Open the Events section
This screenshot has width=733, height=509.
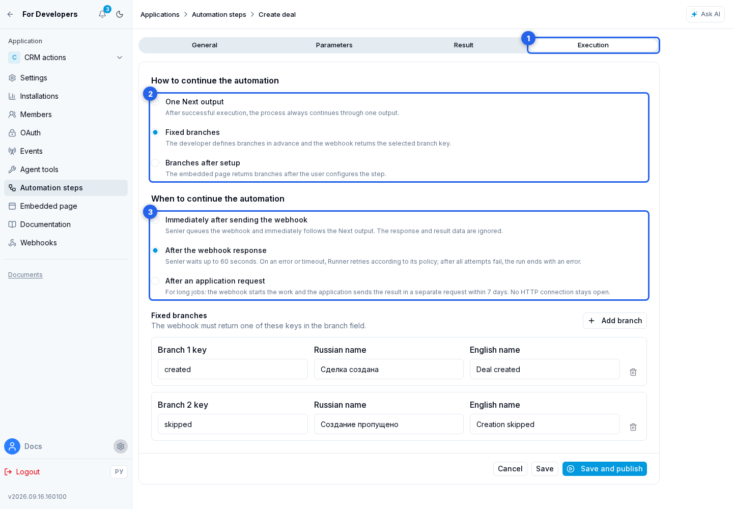coord(66,151)
